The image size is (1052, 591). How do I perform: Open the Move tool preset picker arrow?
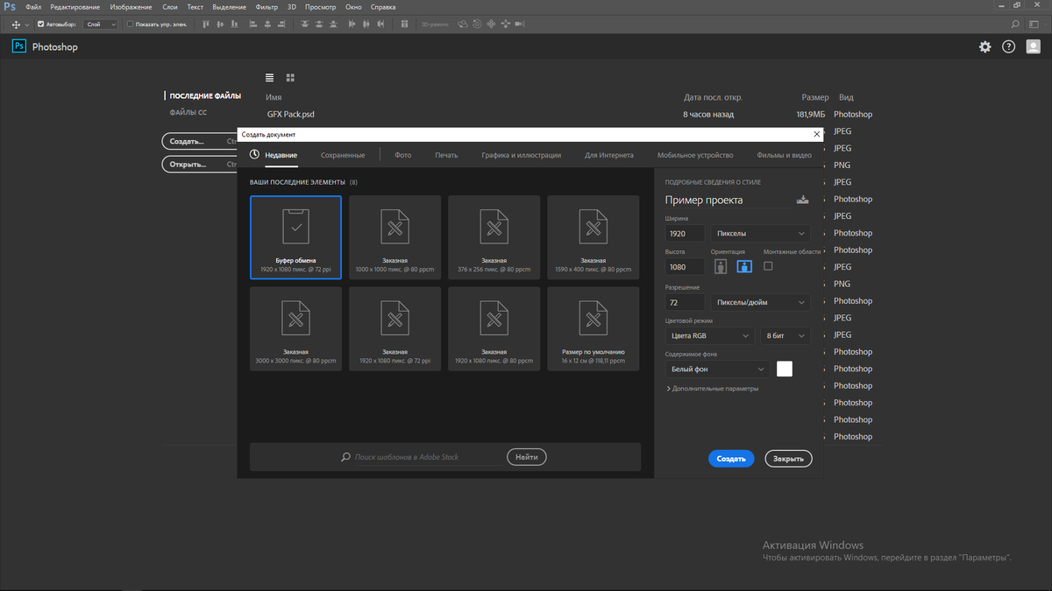click(28, 25)
